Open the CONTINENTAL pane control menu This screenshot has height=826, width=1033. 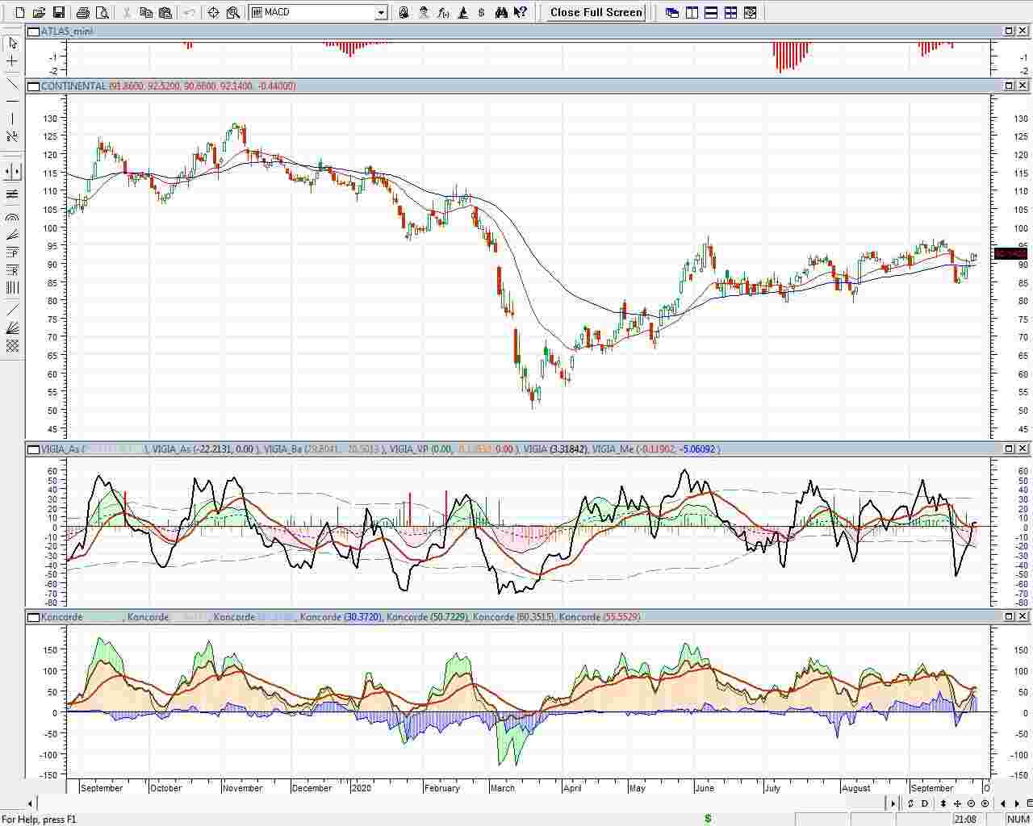(32, 86)
